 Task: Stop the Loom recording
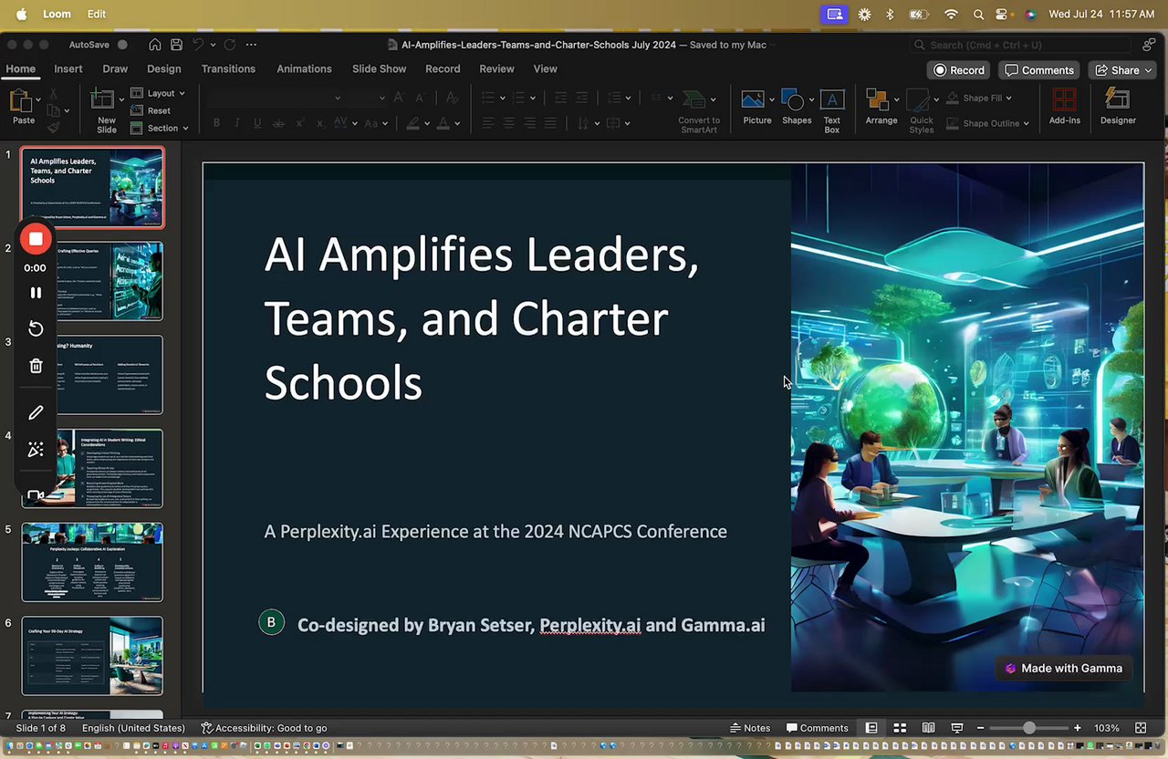pos(36,239)
